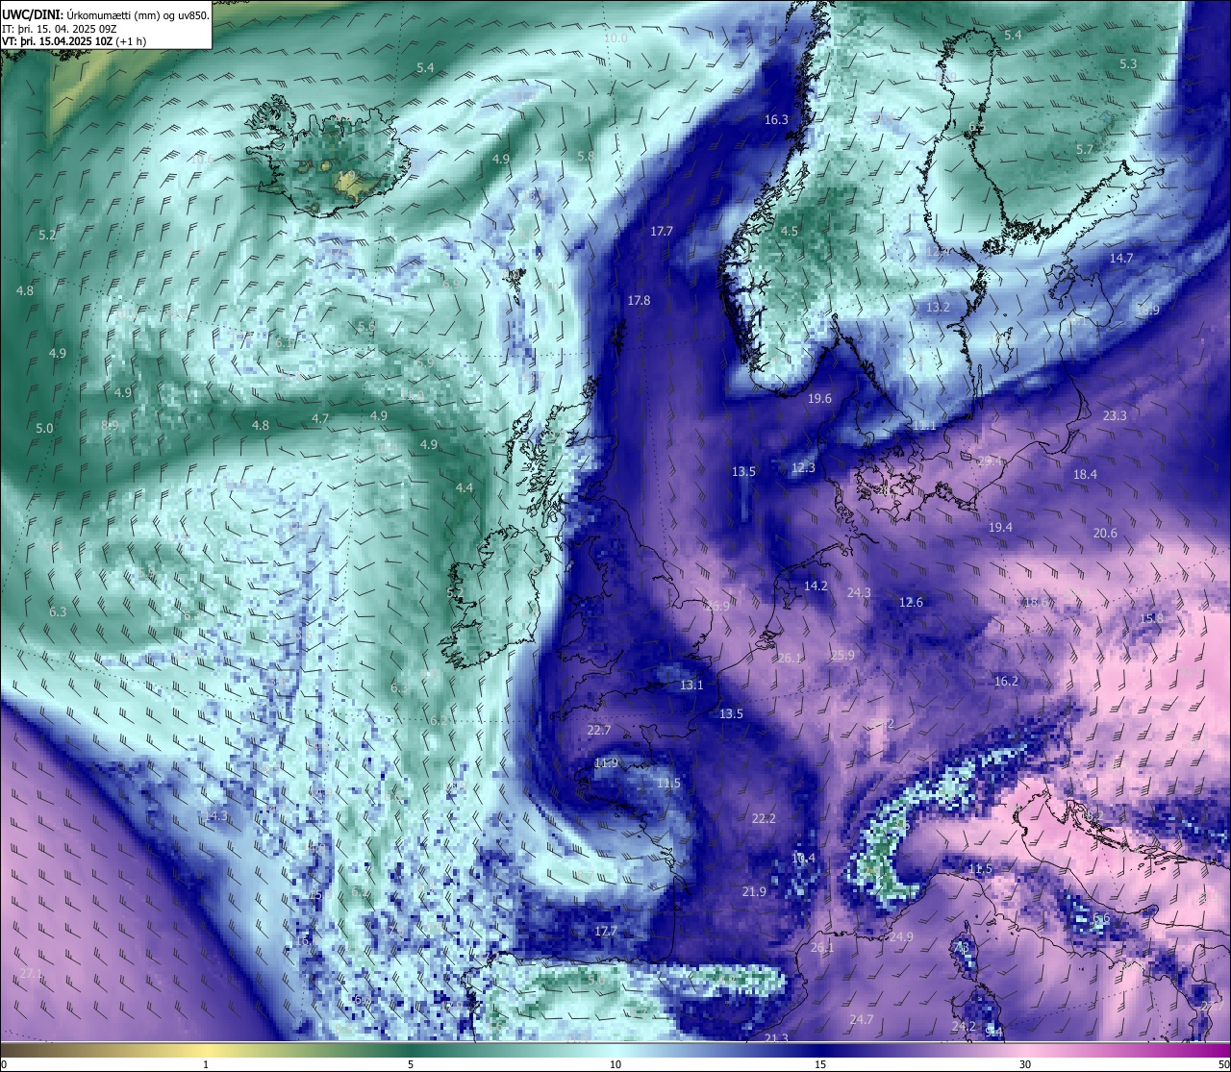Click the 0 tick on the color scale
The image size is (1231, 1072).
point(4,1064)
